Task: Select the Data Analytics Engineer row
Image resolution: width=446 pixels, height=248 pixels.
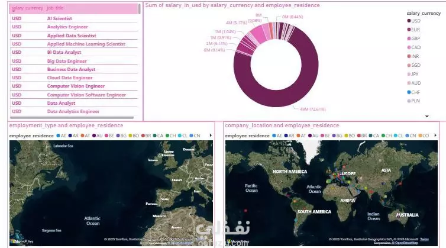Action: pyautogui.click(x=74, y=112)
